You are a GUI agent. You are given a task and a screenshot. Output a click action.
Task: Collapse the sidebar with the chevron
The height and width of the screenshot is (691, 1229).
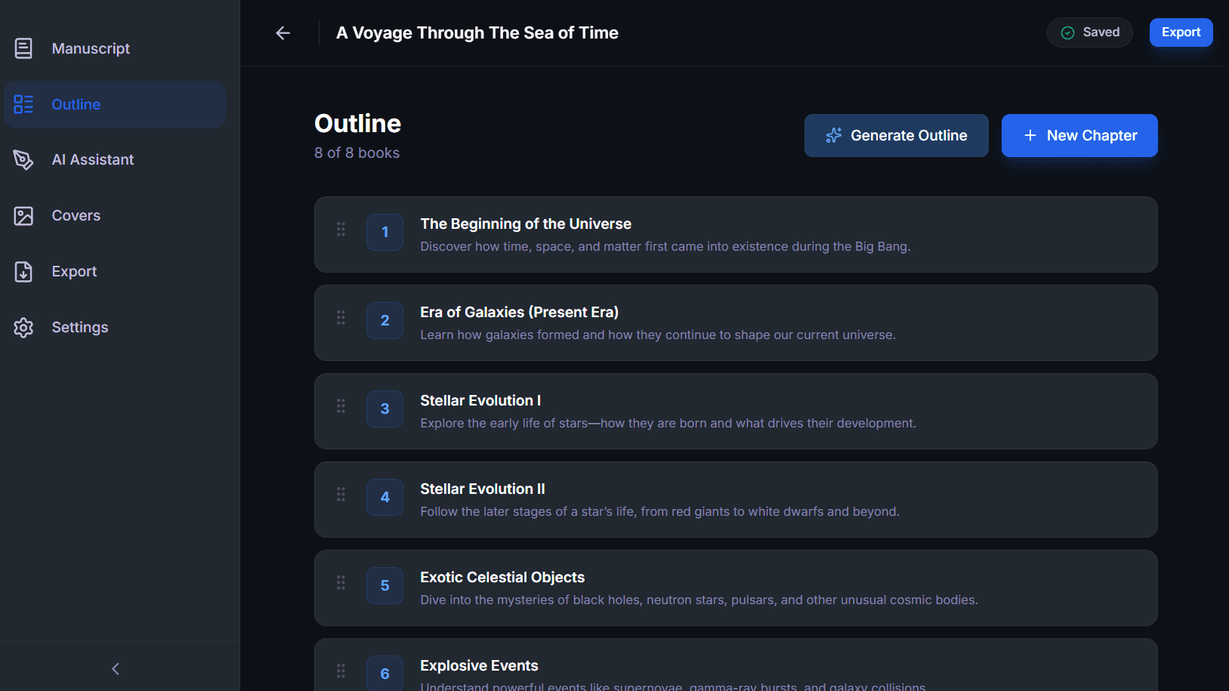pyautogui.click(x=116, y=668)
